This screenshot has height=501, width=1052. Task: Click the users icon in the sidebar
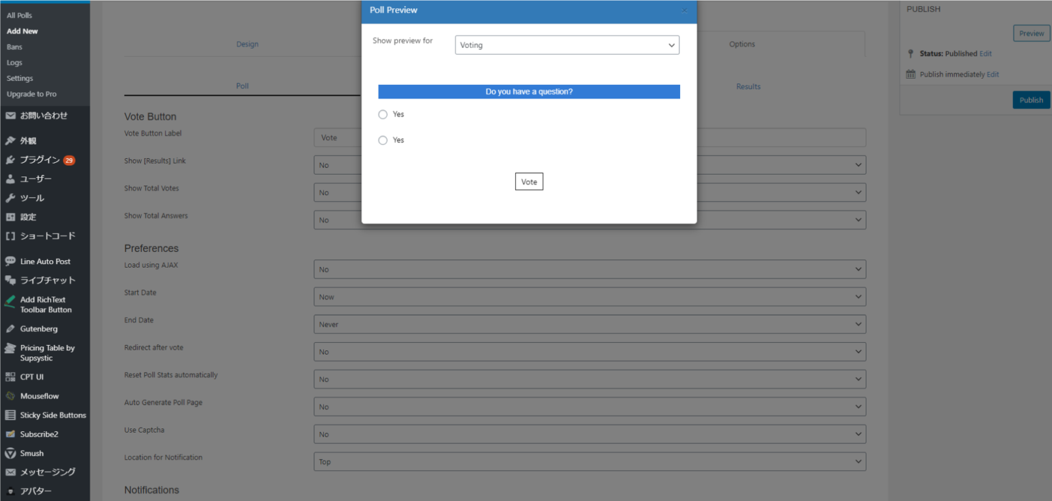point(10,179)
